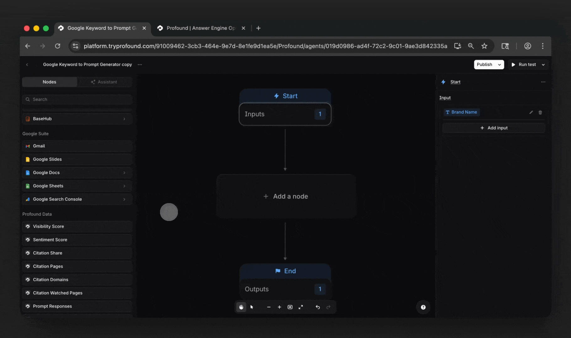The height and width of the screenshot is (338, 571).
Task: Add the Citation Pages node
Action: pos(77,266)
